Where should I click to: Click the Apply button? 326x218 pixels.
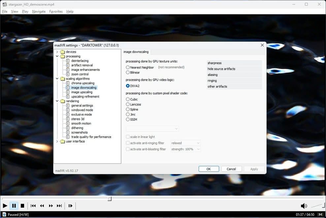pos(254,169)
